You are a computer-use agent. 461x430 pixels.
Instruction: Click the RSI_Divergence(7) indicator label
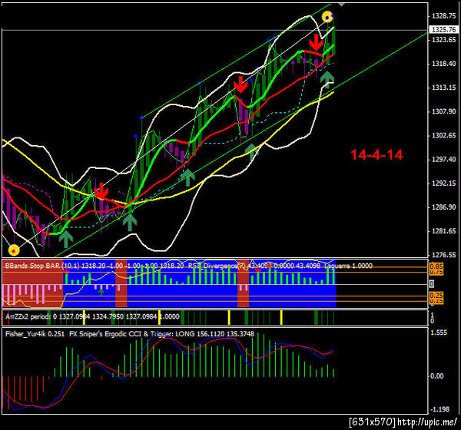coord(217,266)
